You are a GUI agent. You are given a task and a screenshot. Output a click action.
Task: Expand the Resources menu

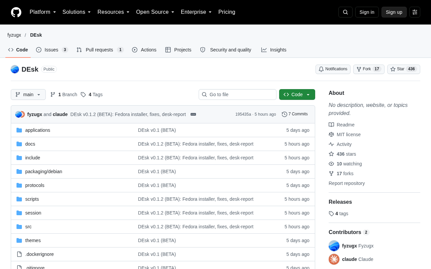[x=113, y=12]
